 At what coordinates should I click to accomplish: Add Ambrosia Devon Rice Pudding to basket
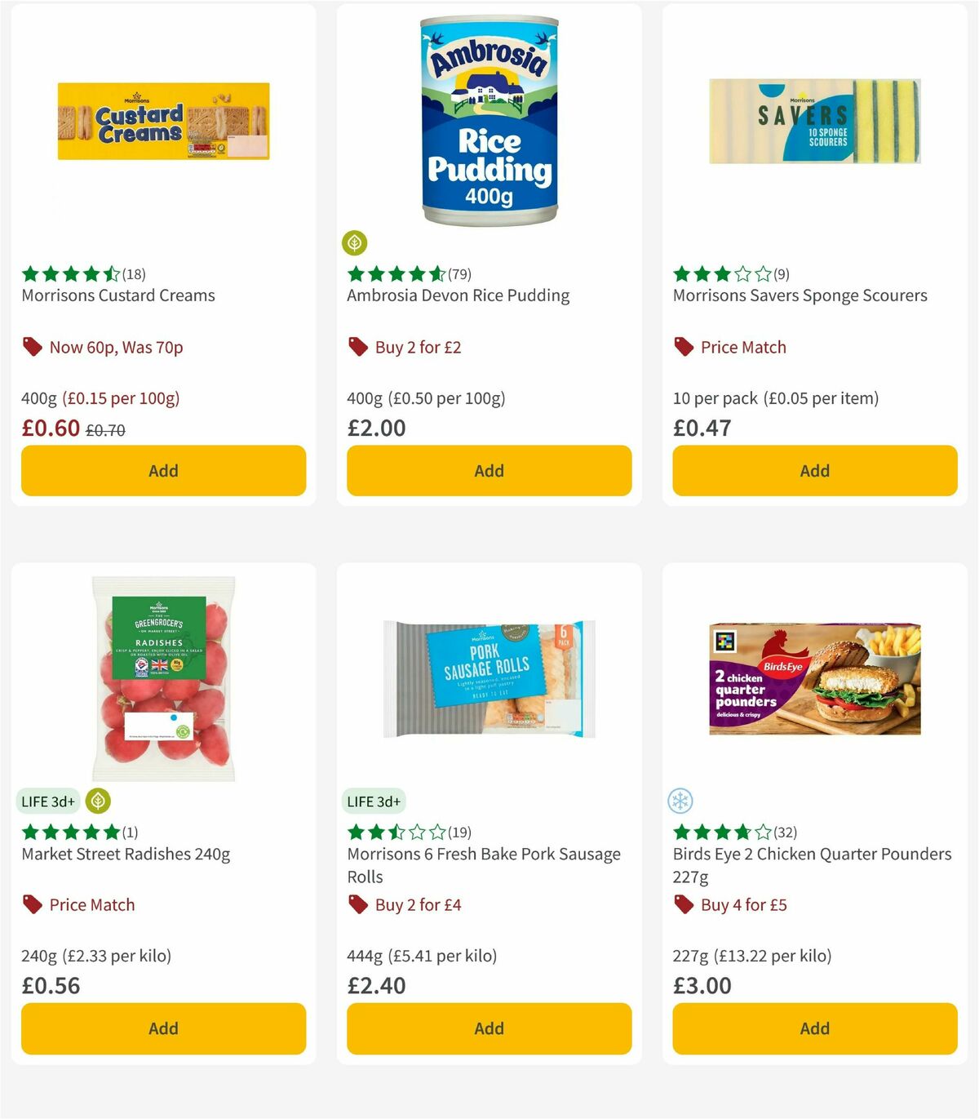point(488,470)
